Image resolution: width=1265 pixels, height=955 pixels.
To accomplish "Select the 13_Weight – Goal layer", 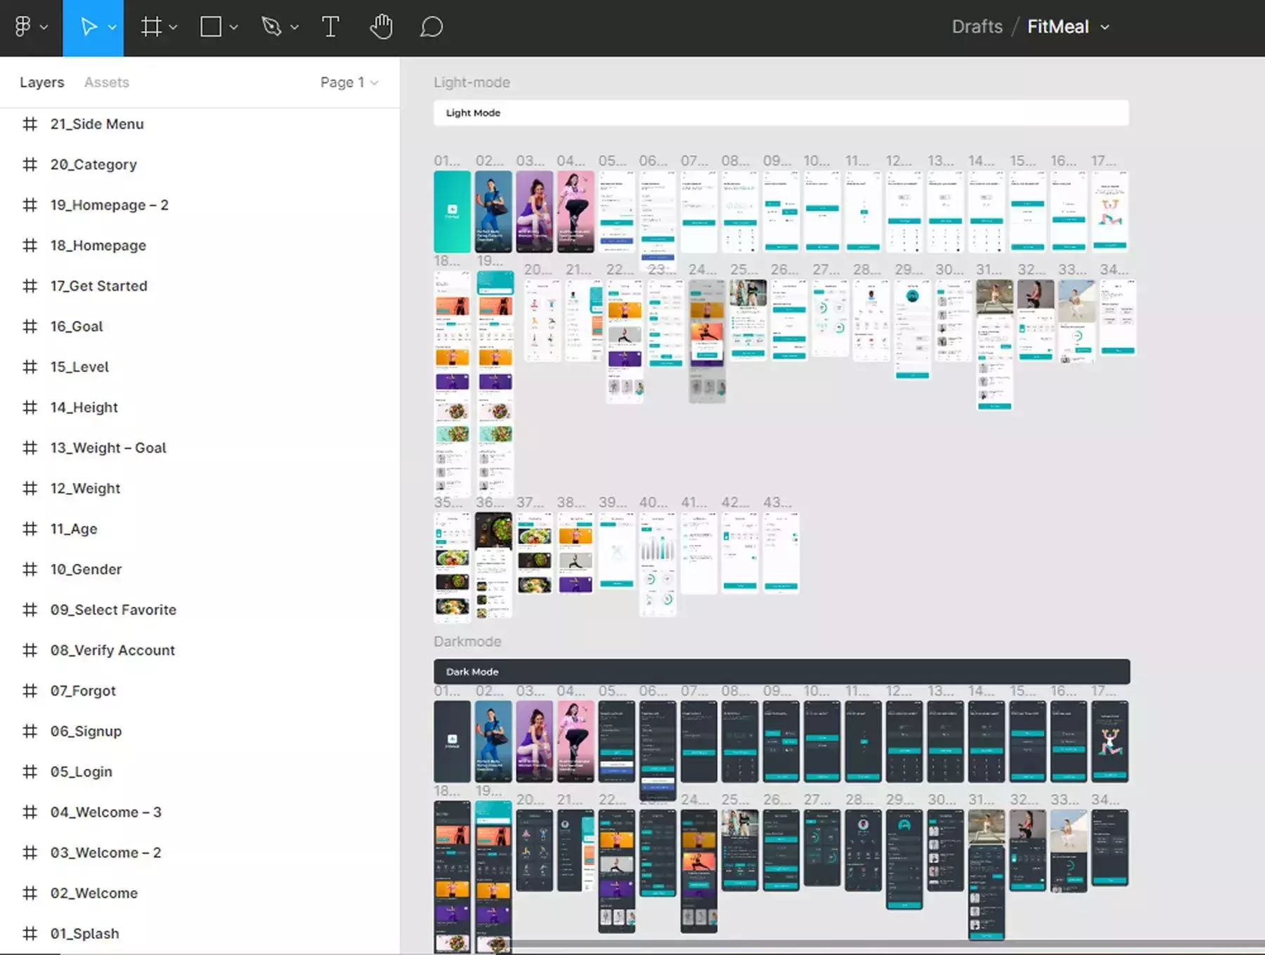I will [200, 448].
